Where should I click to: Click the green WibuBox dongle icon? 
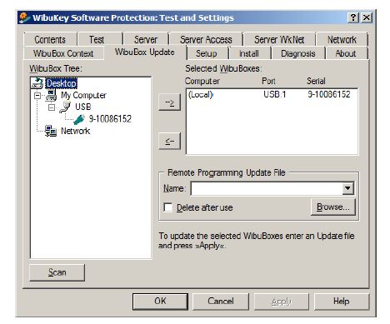[x=79, y=119]
